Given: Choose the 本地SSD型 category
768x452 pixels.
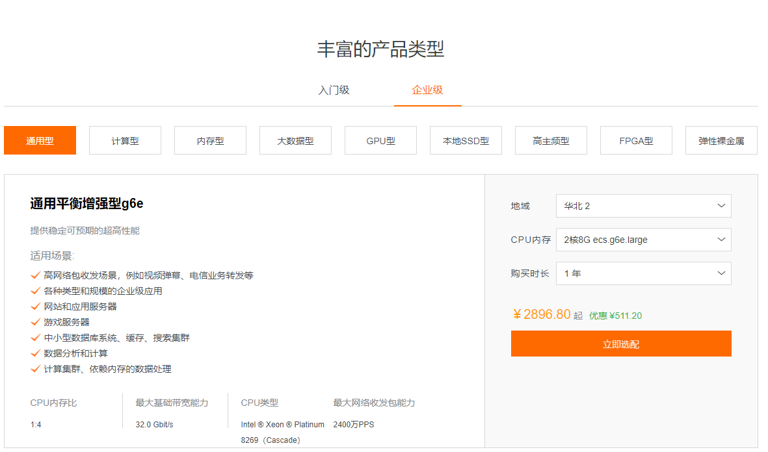Looking at the screenshot, I should click(466, 140).
